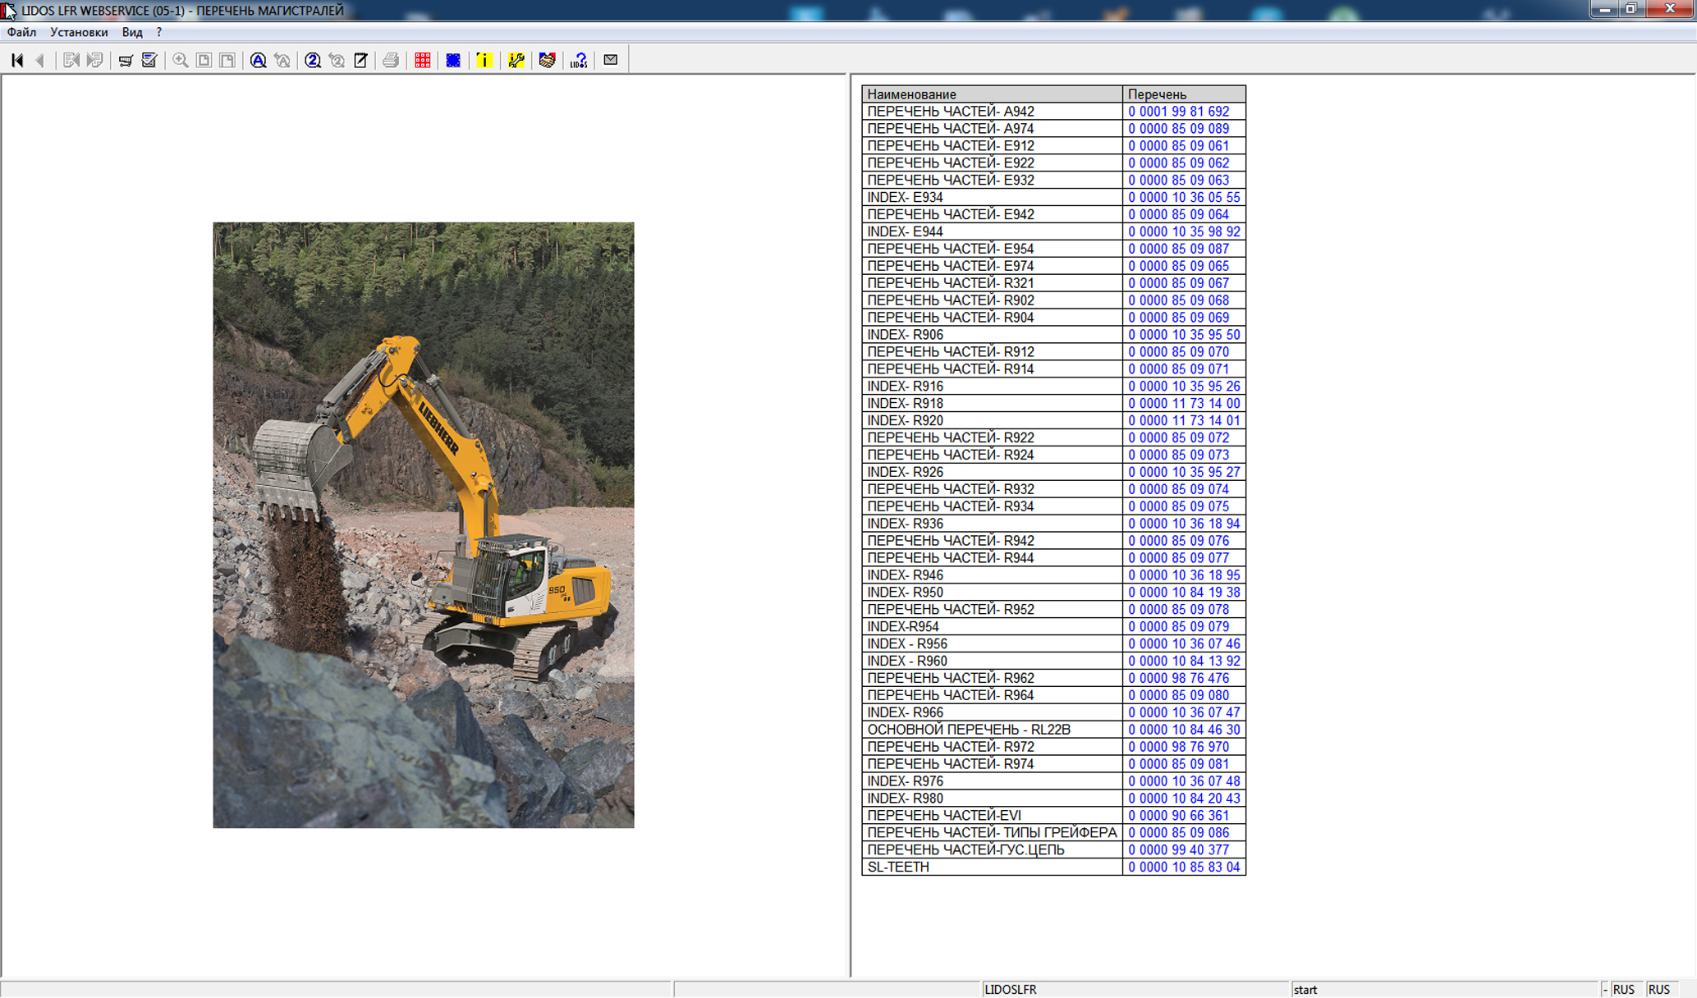
Task: Click the envelope mail icon
Action: point(610,60)
